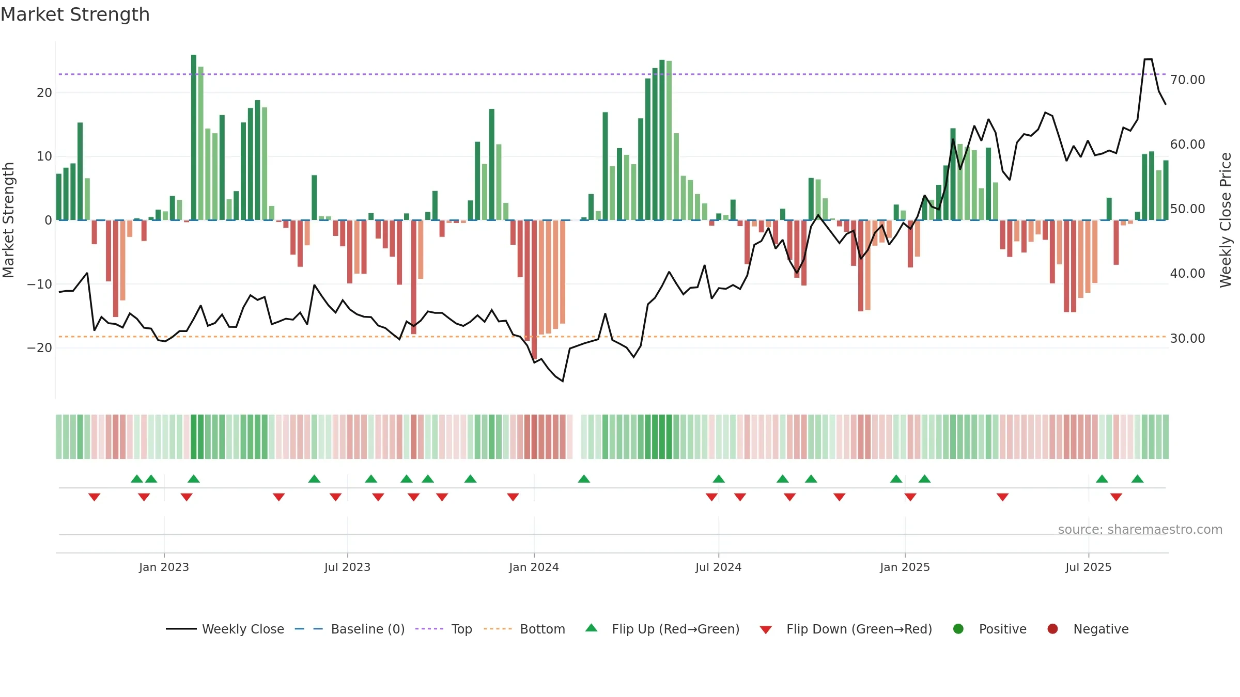Image resolution: width=1240 pixels, height=697 pixels.
Task: Click the tallest green bar in early 2023
Action: pos(194,137)
